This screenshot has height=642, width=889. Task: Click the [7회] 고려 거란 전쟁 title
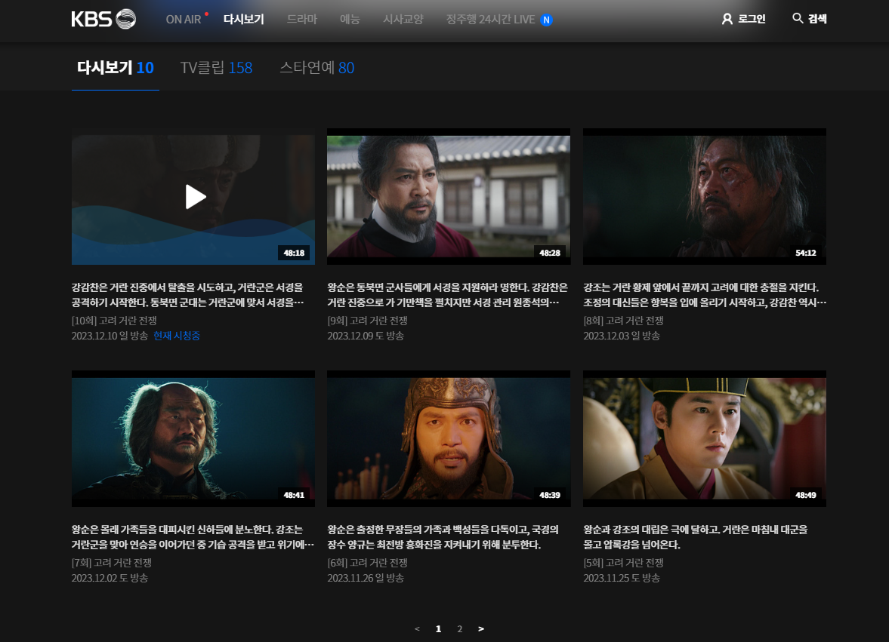pyautogui.click(x=111, y=563)
